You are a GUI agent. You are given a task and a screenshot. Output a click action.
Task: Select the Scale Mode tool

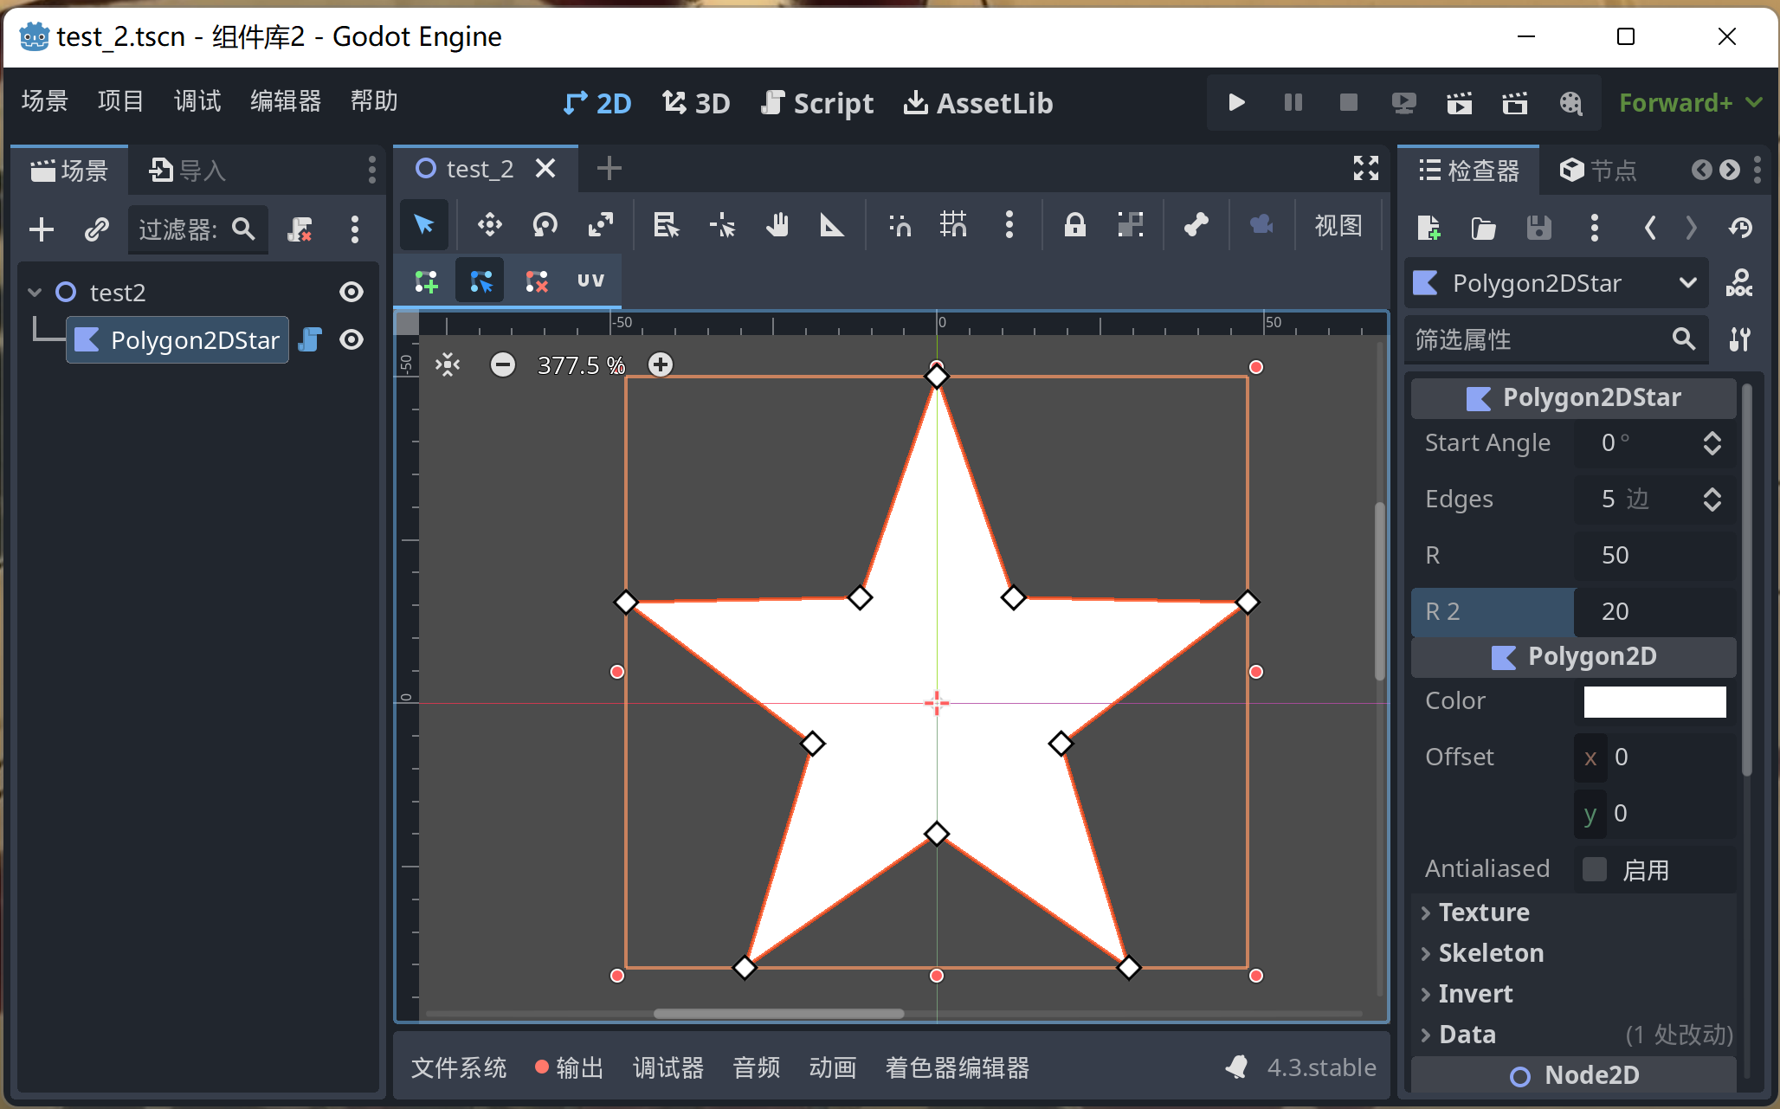click(600, 225)
